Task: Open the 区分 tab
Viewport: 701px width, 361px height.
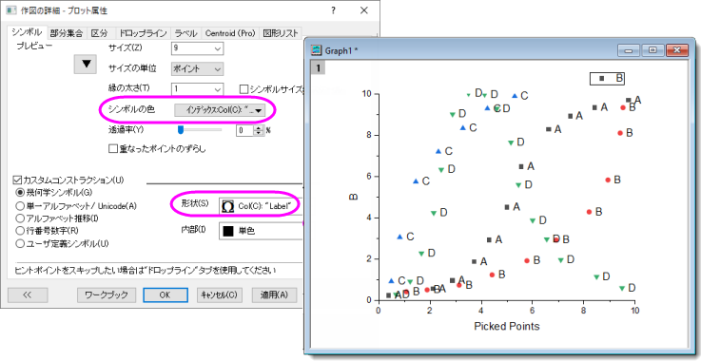Action: pyautogui.click(x=100, y=33)
